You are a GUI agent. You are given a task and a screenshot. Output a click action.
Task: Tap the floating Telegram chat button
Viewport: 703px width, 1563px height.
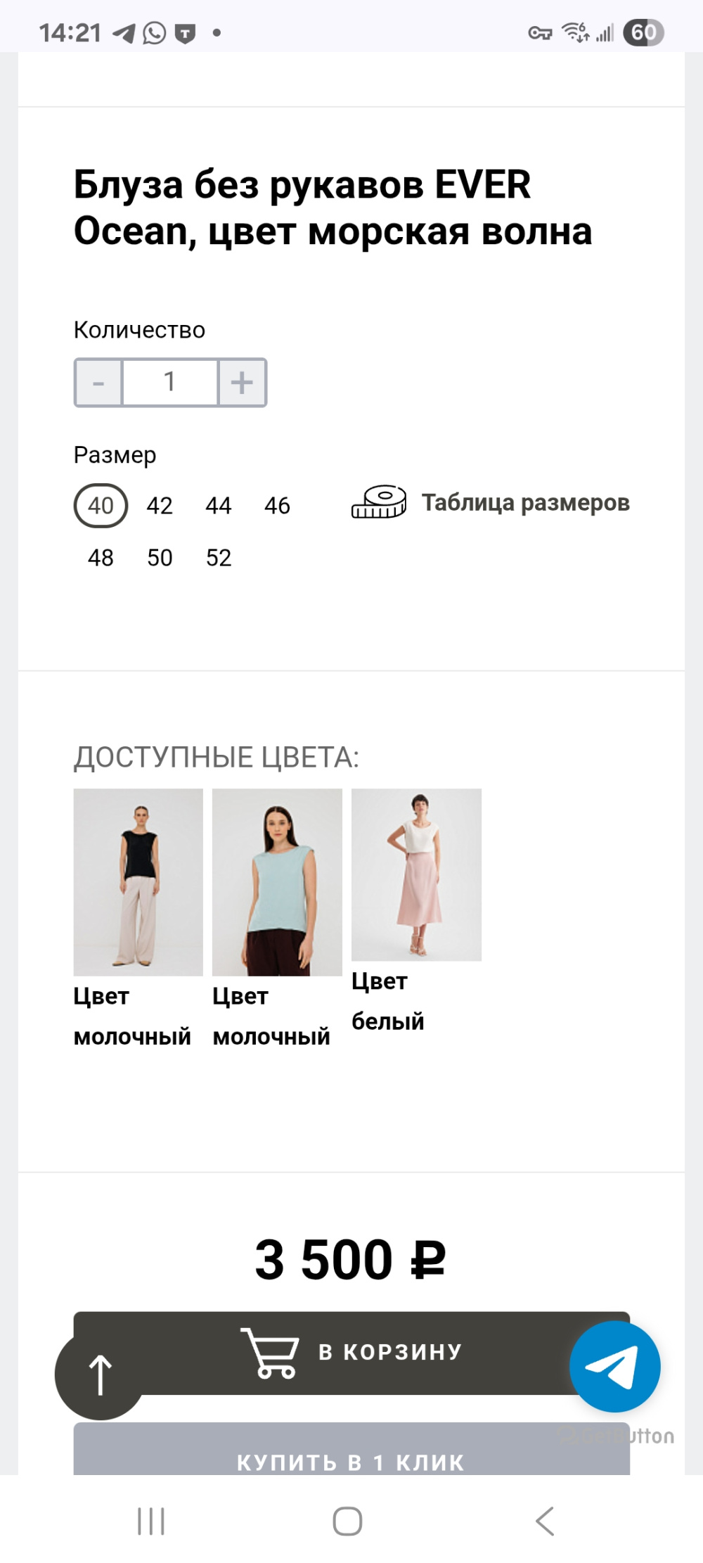(x=614, y=1366)
